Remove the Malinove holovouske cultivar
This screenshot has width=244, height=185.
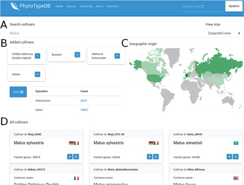tap(117, 56)
